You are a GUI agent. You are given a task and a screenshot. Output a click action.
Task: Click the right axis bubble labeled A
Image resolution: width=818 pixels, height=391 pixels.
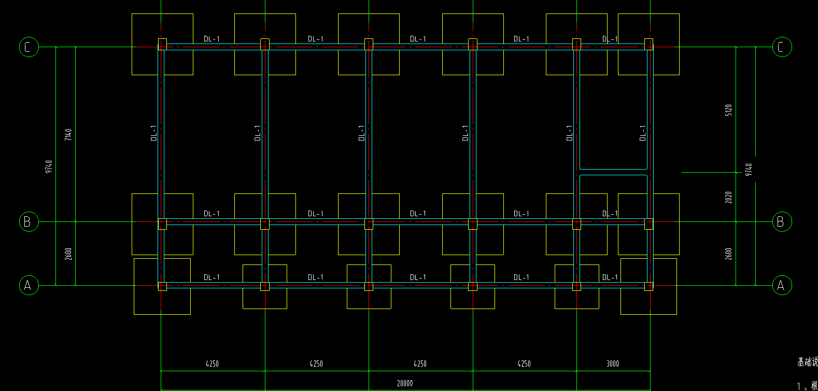(782, 285)
